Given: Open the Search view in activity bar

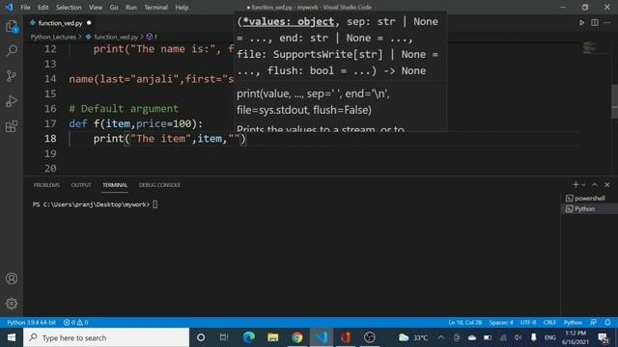Looking at the screenshot, I should (x=12, y=51).
